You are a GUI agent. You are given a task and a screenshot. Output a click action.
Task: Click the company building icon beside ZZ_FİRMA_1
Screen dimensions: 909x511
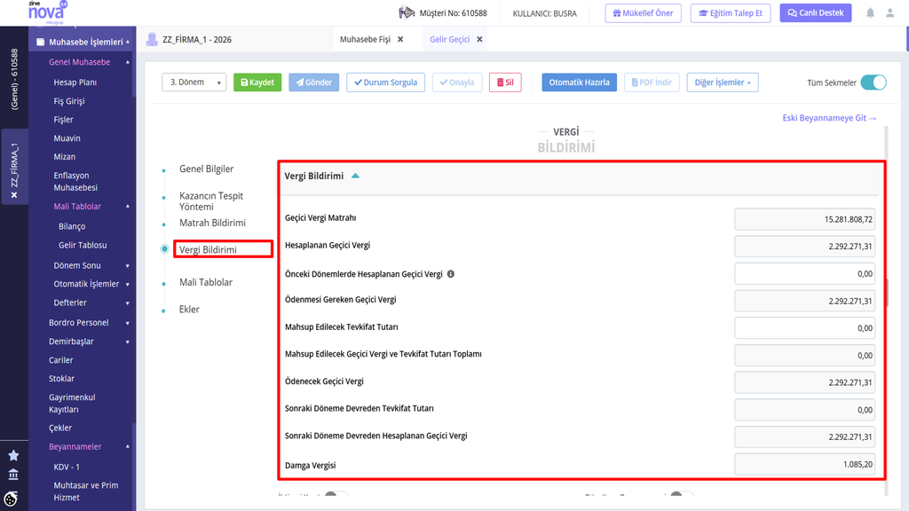tap(152, 39)
